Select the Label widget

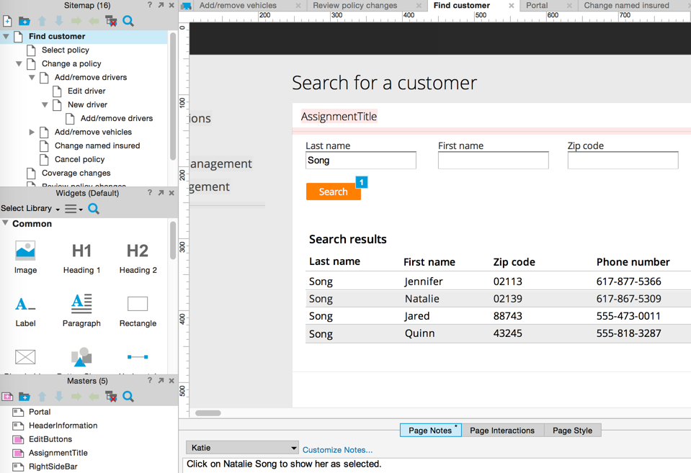pos(25,311)
